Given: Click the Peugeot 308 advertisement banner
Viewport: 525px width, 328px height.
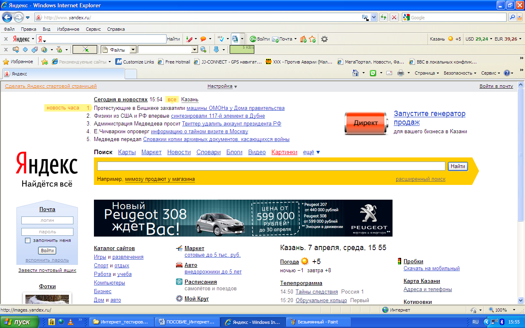Looking at the screenshot, I should click(243, 218).
